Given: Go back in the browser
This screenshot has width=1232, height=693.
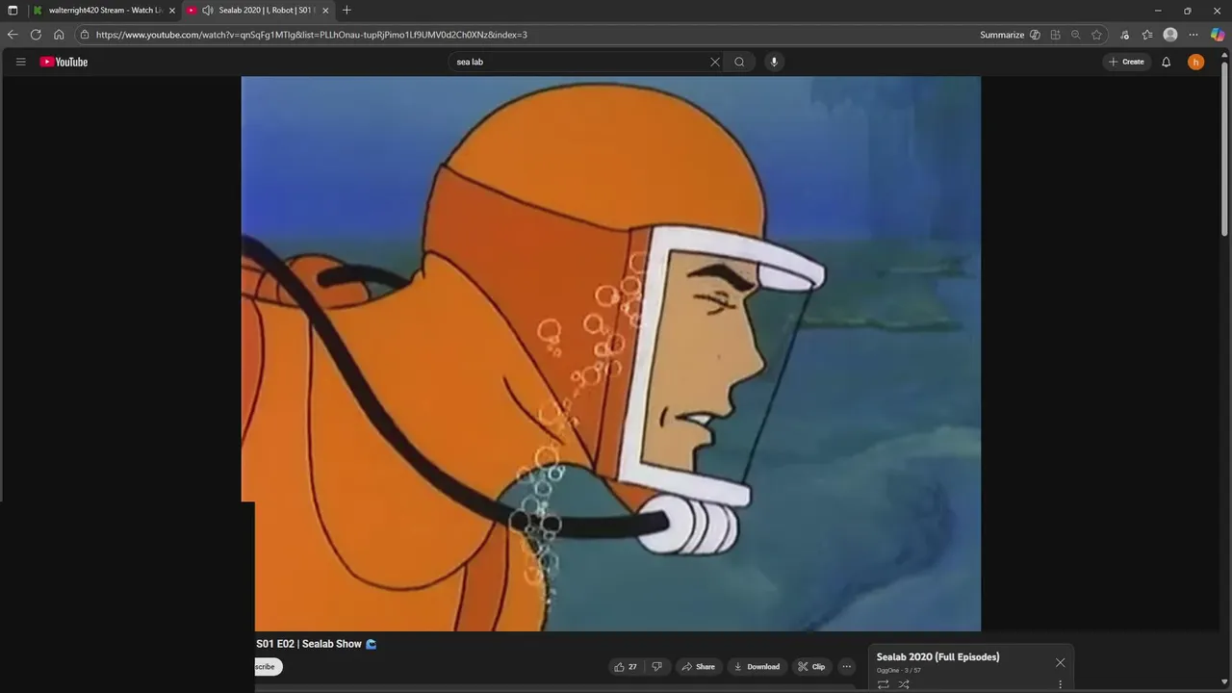Looking at the screenshot, I should [13, 35].
